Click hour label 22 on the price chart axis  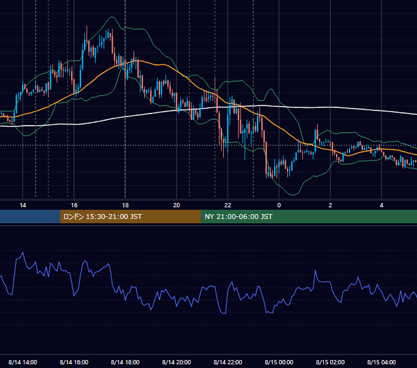click(x=228, y=205)
